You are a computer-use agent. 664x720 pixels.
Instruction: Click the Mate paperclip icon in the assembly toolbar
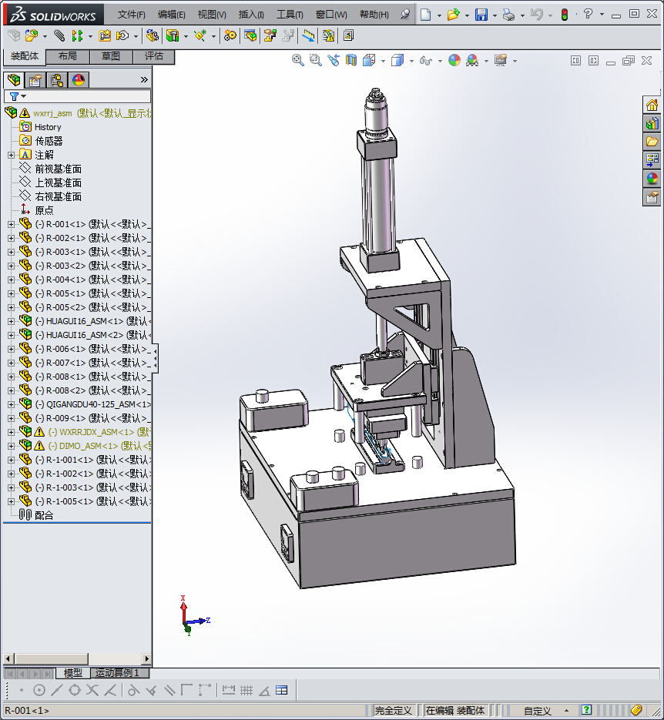(x=59, y=35)
